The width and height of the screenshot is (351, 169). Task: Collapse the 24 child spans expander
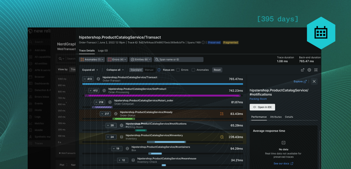[111, 137]
